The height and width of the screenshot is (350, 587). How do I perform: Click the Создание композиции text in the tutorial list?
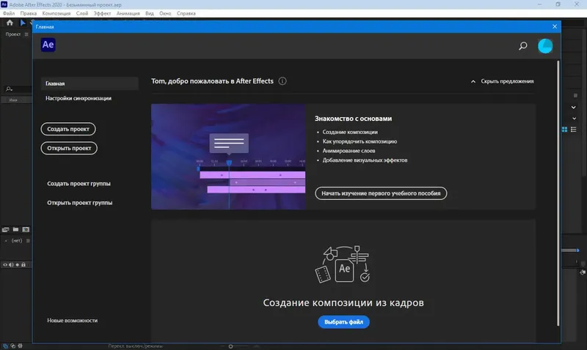tap(350, 133)
